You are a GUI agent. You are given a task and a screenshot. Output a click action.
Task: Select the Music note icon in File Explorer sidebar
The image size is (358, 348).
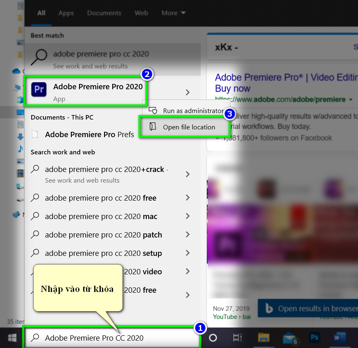20,149
